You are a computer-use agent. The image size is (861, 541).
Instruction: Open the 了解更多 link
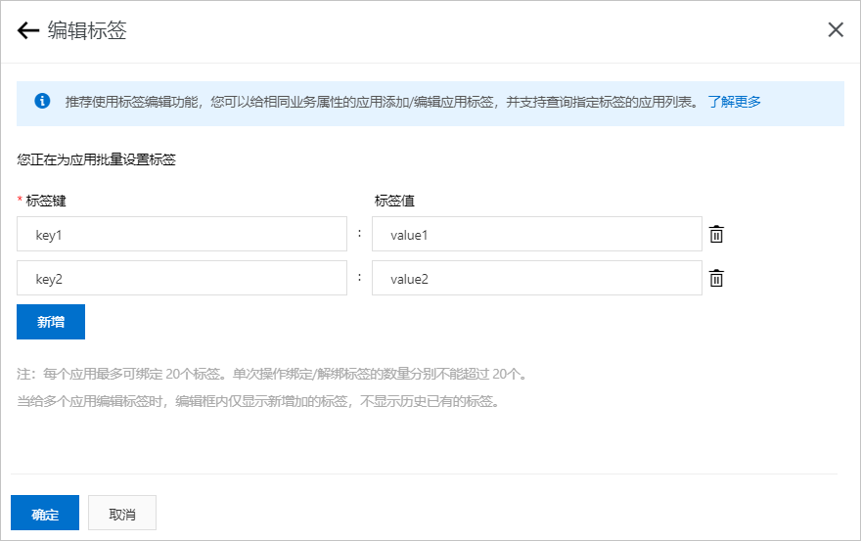734,102
